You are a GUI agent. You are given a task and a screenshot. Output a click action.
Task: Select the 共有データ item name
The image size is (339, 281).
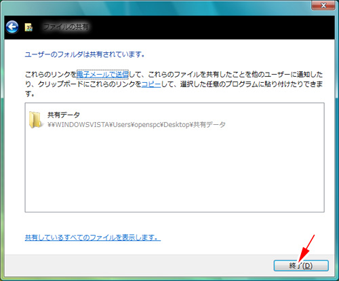pyautogui.click(x=64, y=115)
